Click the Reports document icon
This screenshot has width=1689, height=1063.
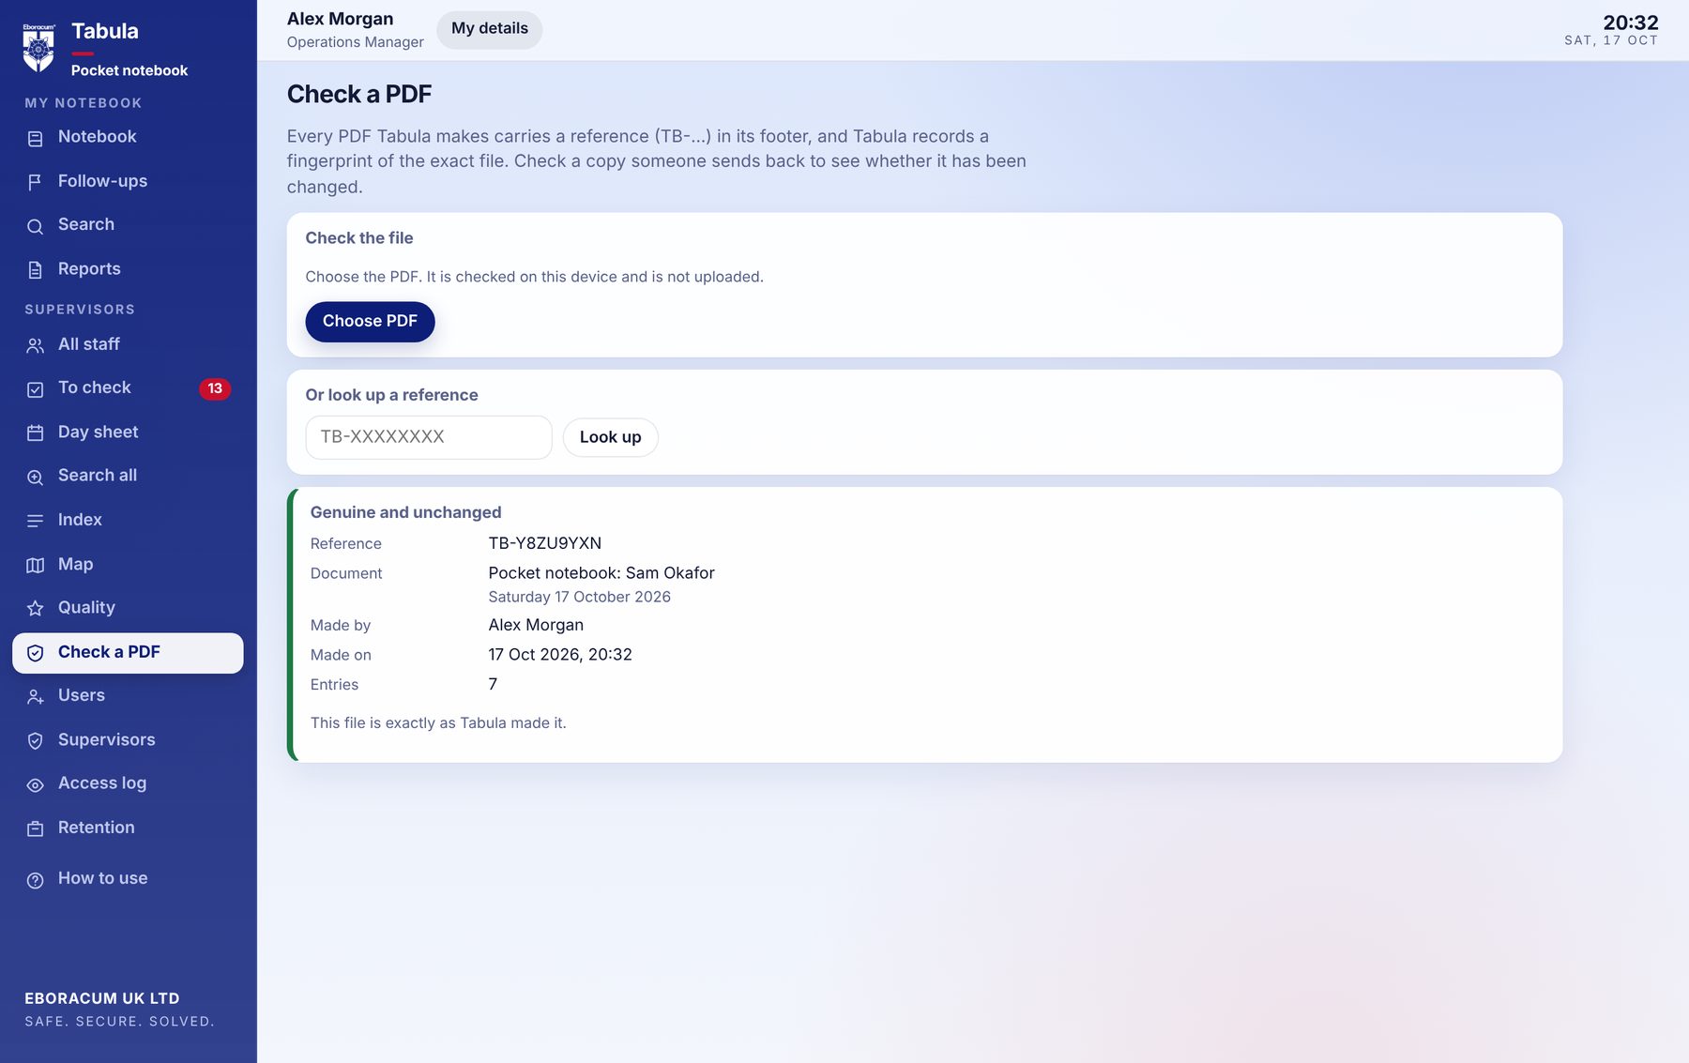[x=36, y=270]
